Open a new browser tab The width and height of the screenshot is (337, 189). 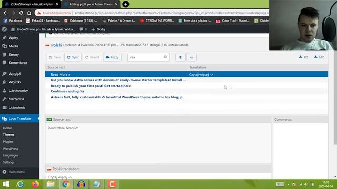[x=126, y=4]
